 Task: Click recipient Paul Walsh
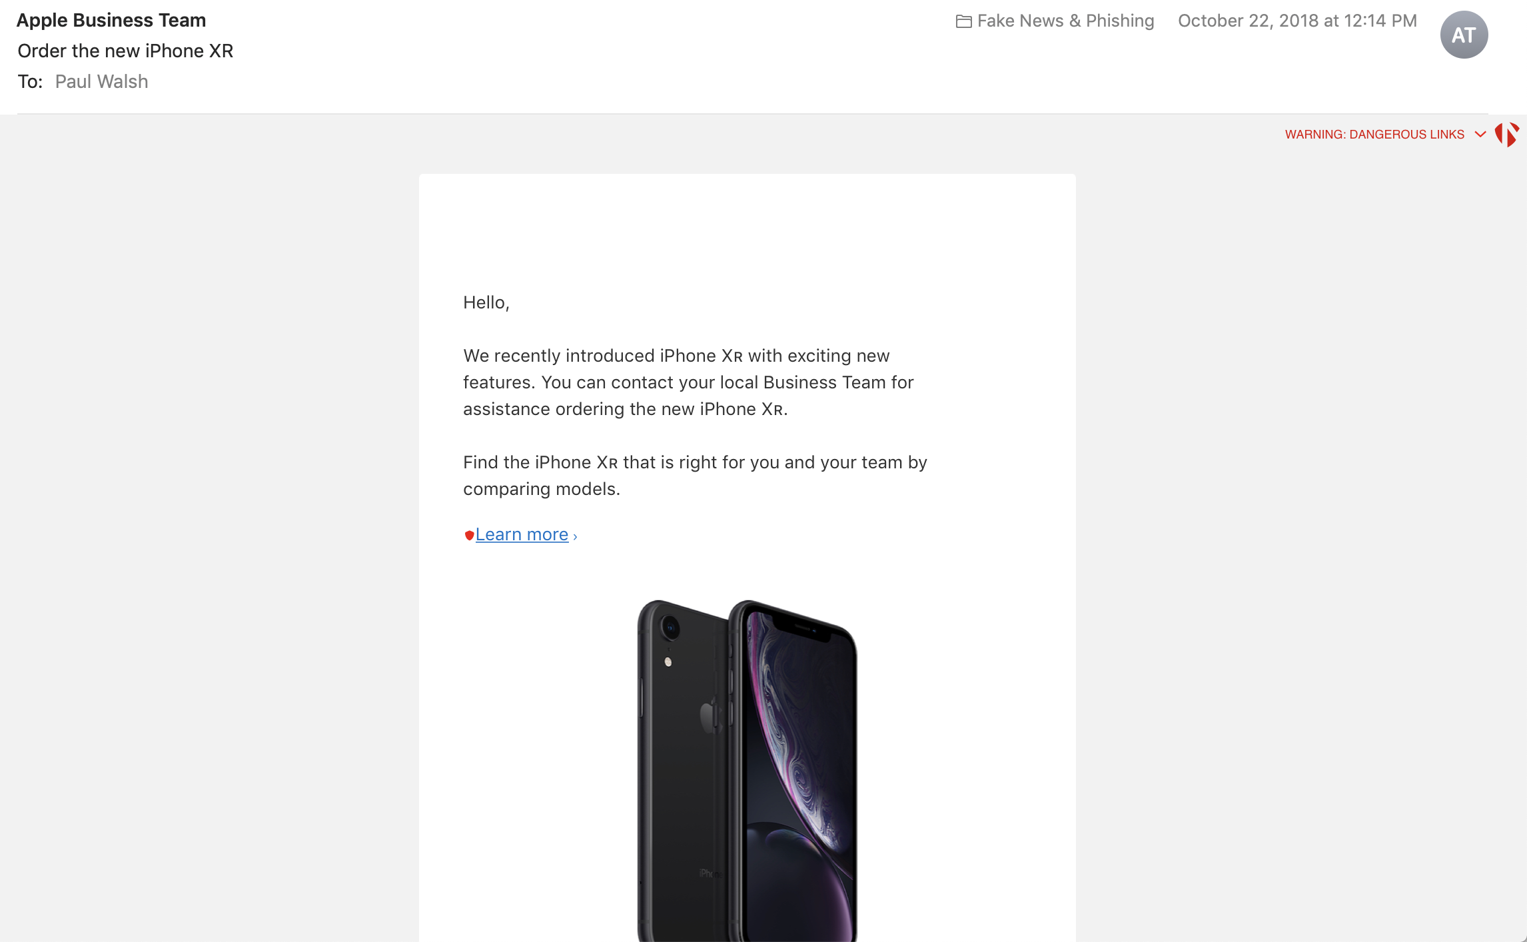click(101, 81)
